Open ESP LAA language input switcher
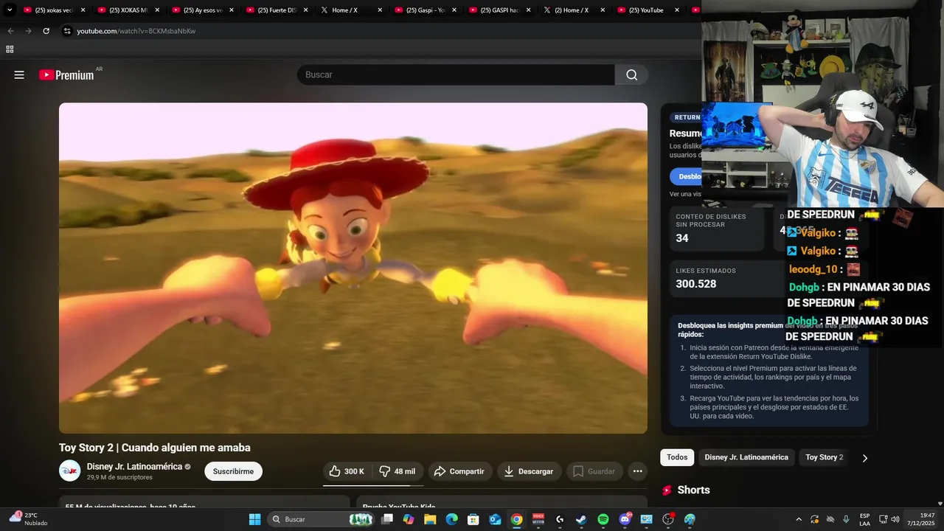The image size is (944, 531). (x=864, y=519)
